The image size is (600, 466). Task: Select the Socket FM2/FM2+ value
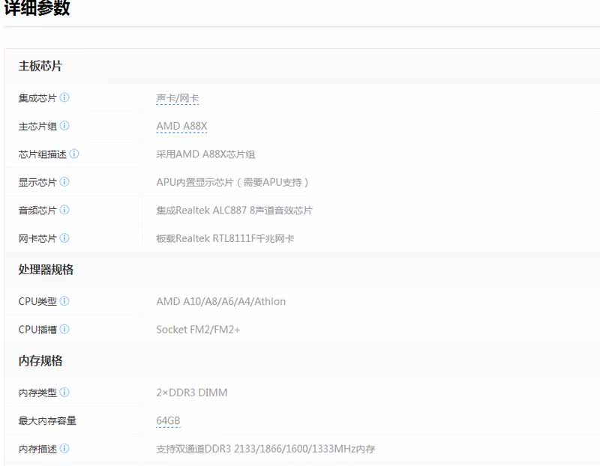(x=198, y=330)
